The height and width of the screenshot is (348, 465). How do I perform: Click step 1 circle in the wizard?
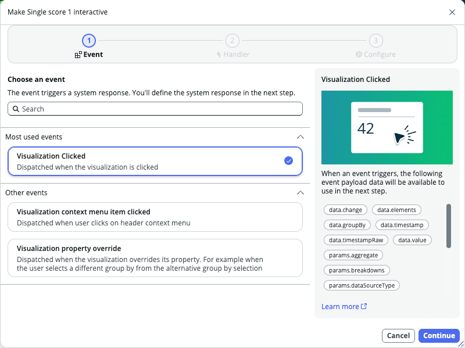click(x=89, y=41)
